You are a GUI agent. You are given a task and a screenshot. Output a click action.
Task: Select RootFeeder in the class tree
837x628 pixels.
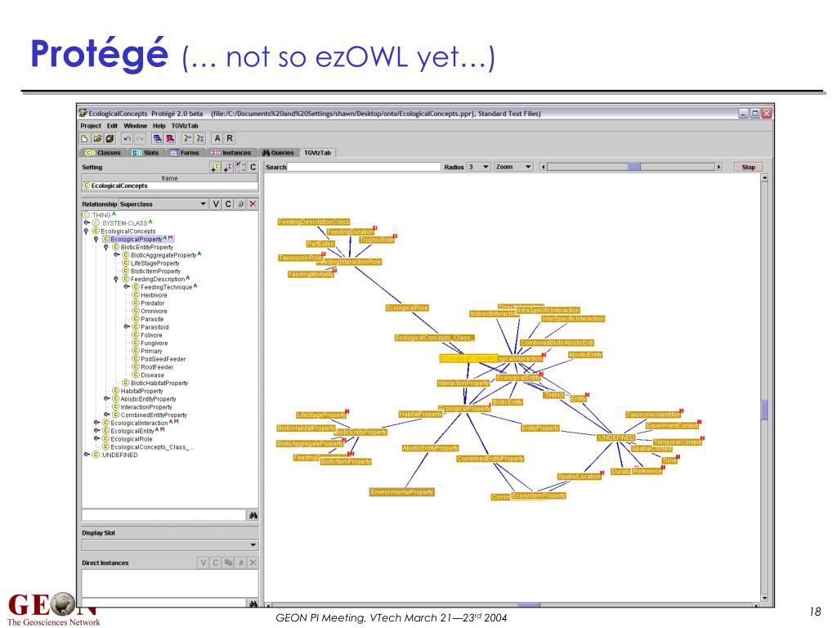[x=157, y=367]
